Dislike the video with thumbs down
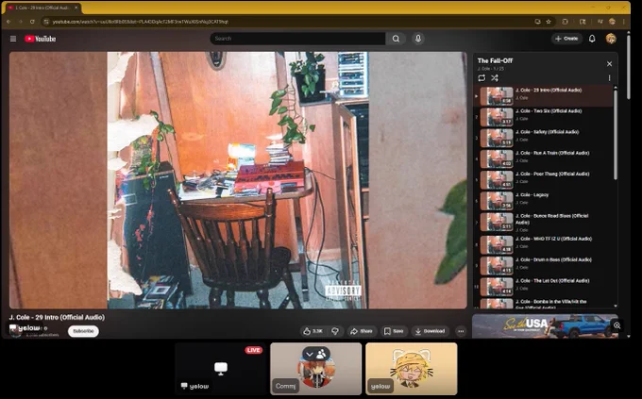 coord(335,331)
